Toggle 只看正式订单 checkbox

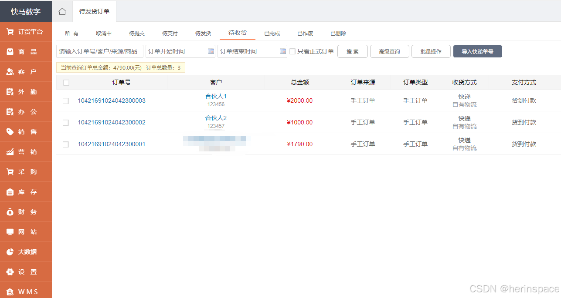click(292, 51)
